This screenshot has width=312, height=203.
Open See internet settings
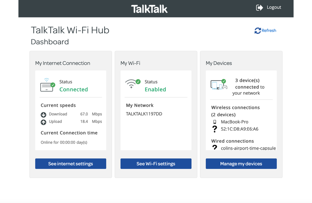tap(70, 164)
